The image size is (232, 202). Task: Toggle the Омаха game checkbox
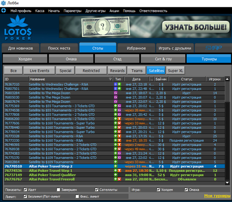186,189
